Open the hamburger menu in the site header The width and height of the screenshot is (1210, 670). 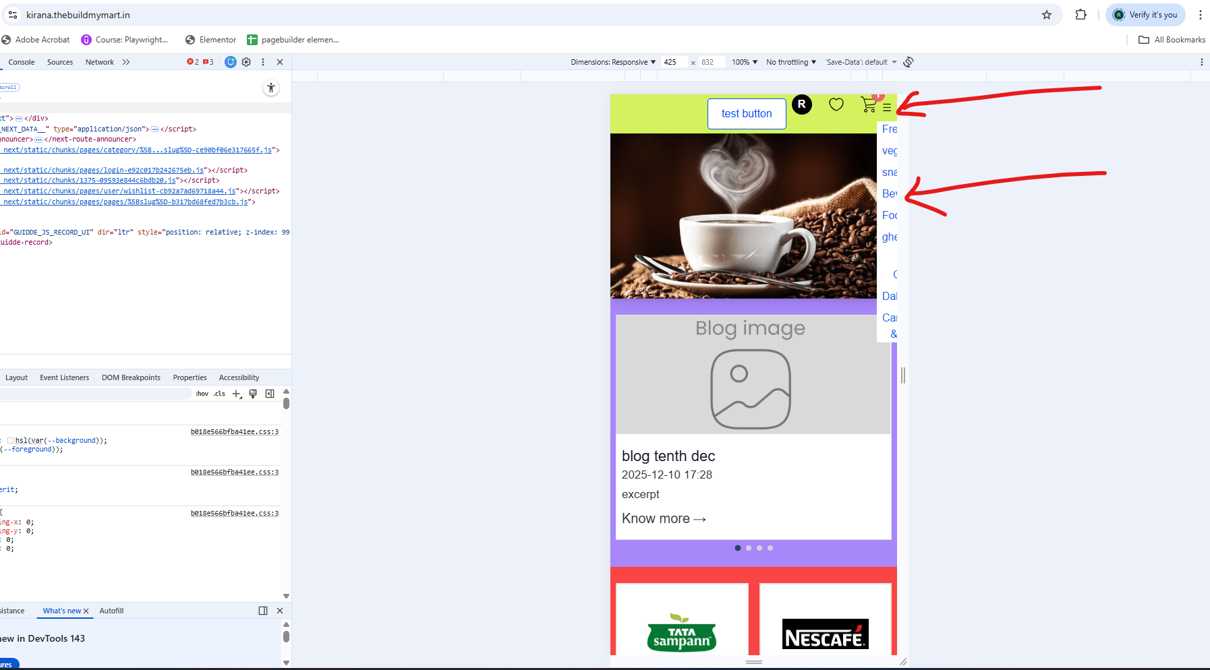click(887, 107)
